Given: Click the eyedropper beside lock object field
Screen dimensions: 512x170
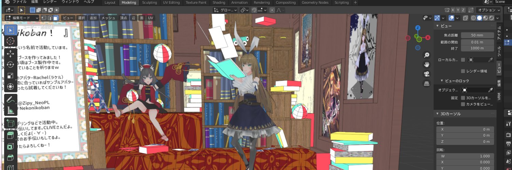Looking at the screenshot, I should (490, 90).
